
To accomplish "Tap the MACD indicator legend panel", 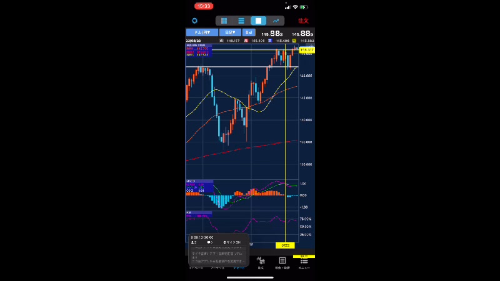I will coord(198,186).
